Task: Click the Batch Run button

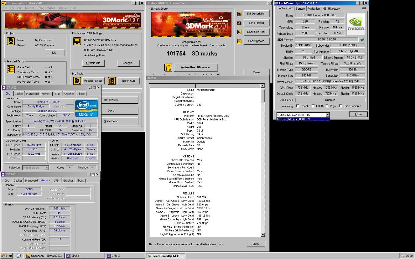Action: click(128, 81)
